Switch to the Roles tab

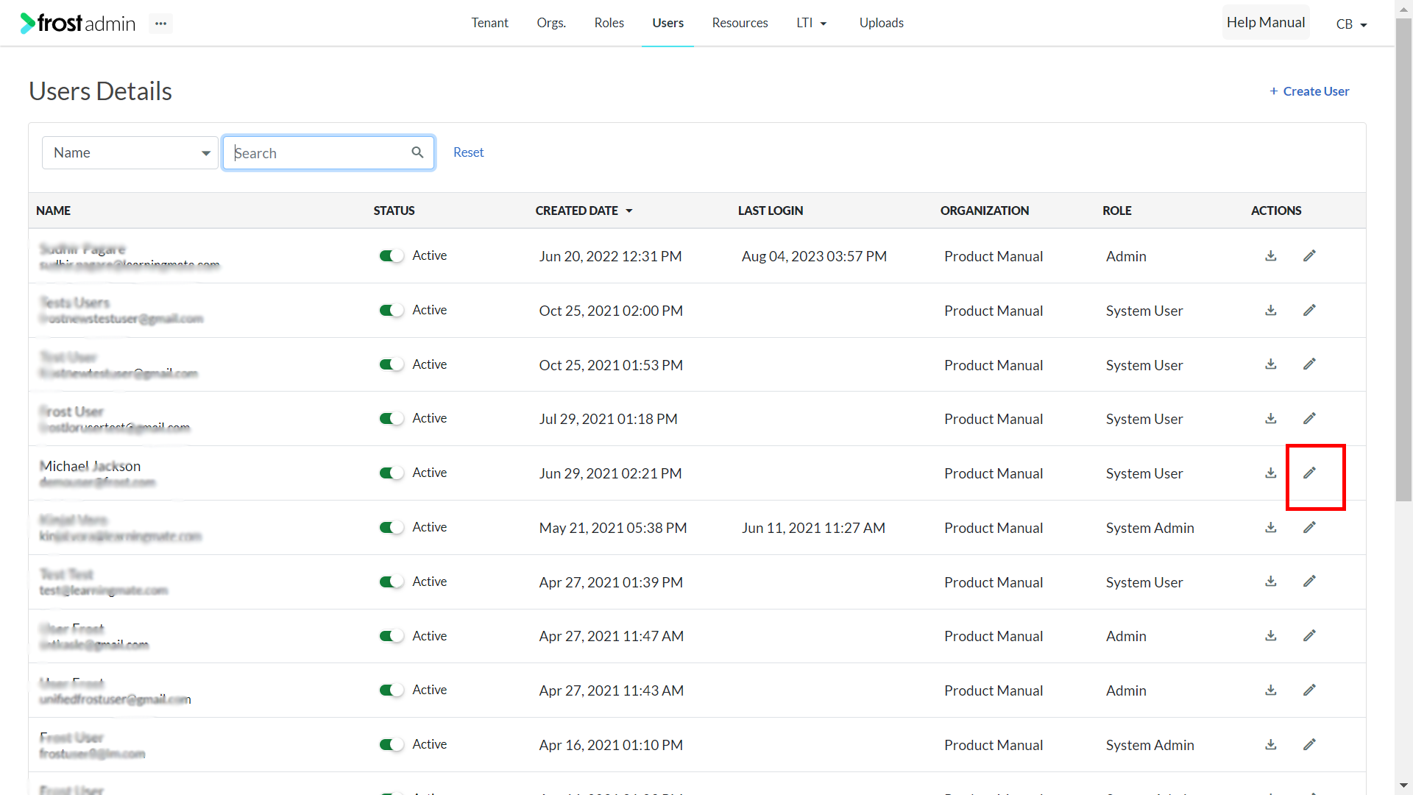pos(609,23)
